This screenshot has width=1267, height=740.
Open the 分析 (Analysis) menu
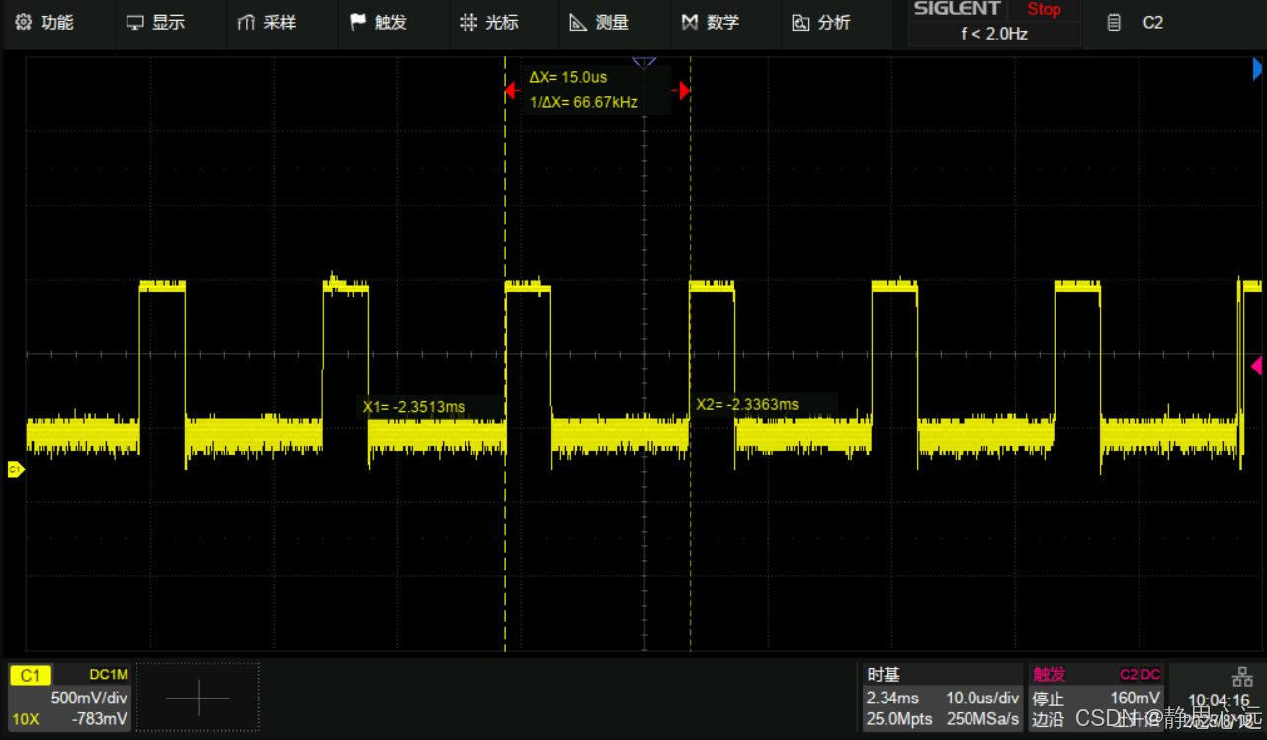tap(821, 22)
